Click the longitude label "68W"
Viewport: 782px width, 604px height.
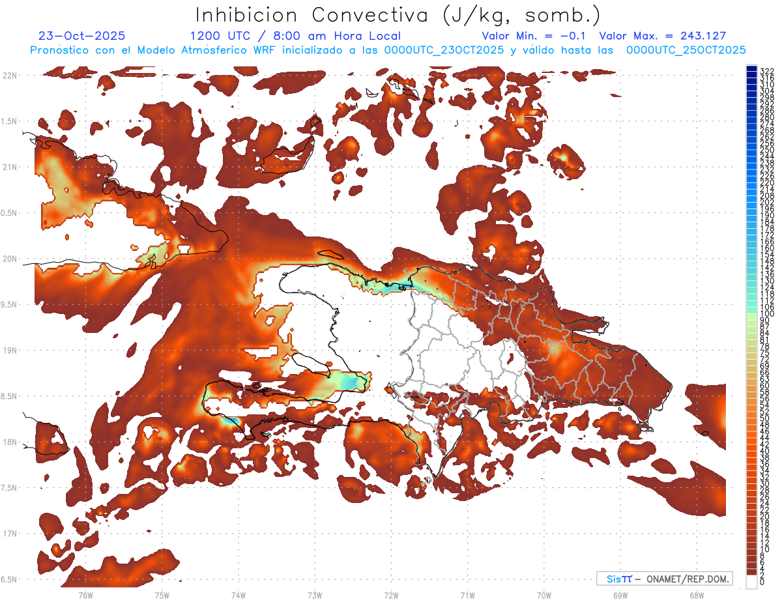click(697, 596)
